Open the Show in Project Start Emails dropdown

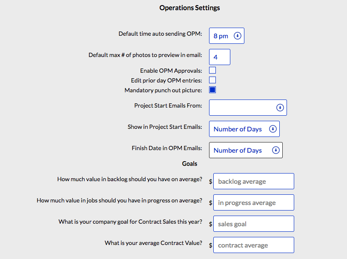pyautogui.click(x=244, y=129)
